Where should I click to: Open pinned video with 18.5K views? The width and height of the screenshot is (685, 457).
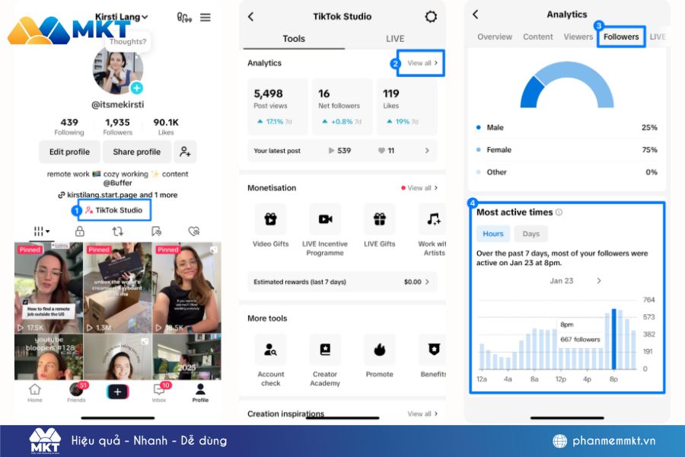click(x=187, y=288)
